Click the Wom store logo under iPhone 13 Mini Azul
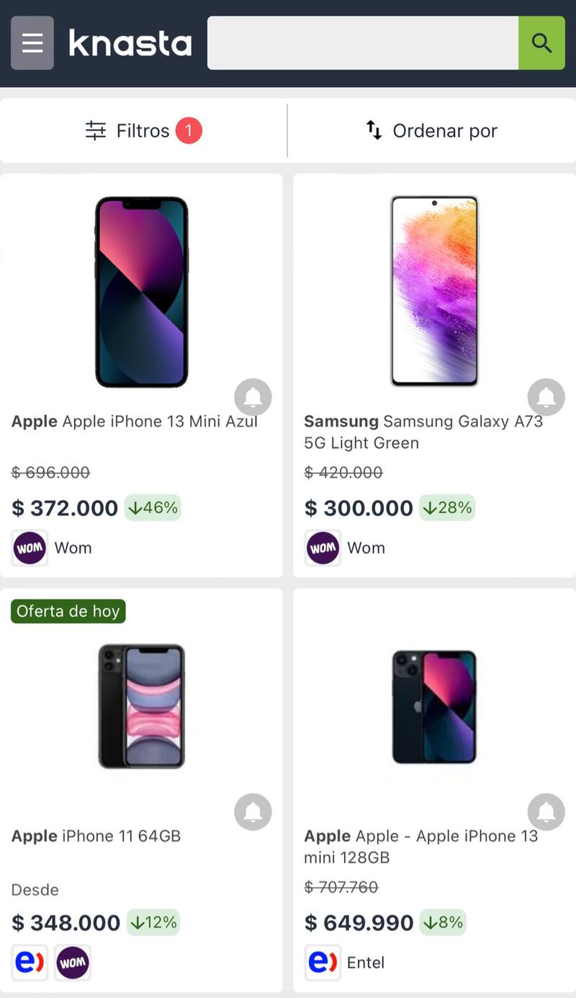Image resolution: width=576 pixels, height=998 pixels. click(30, 548)
